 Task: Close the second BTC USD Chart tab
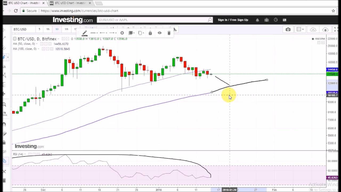click(90, 3)
